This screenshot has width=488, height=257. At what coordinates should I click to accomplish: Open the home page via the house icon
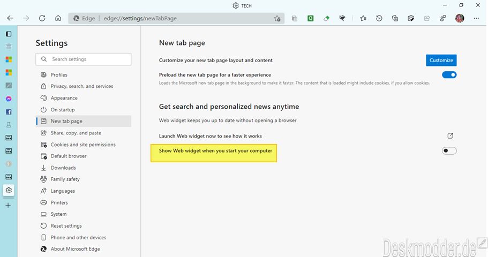point(58,18)
